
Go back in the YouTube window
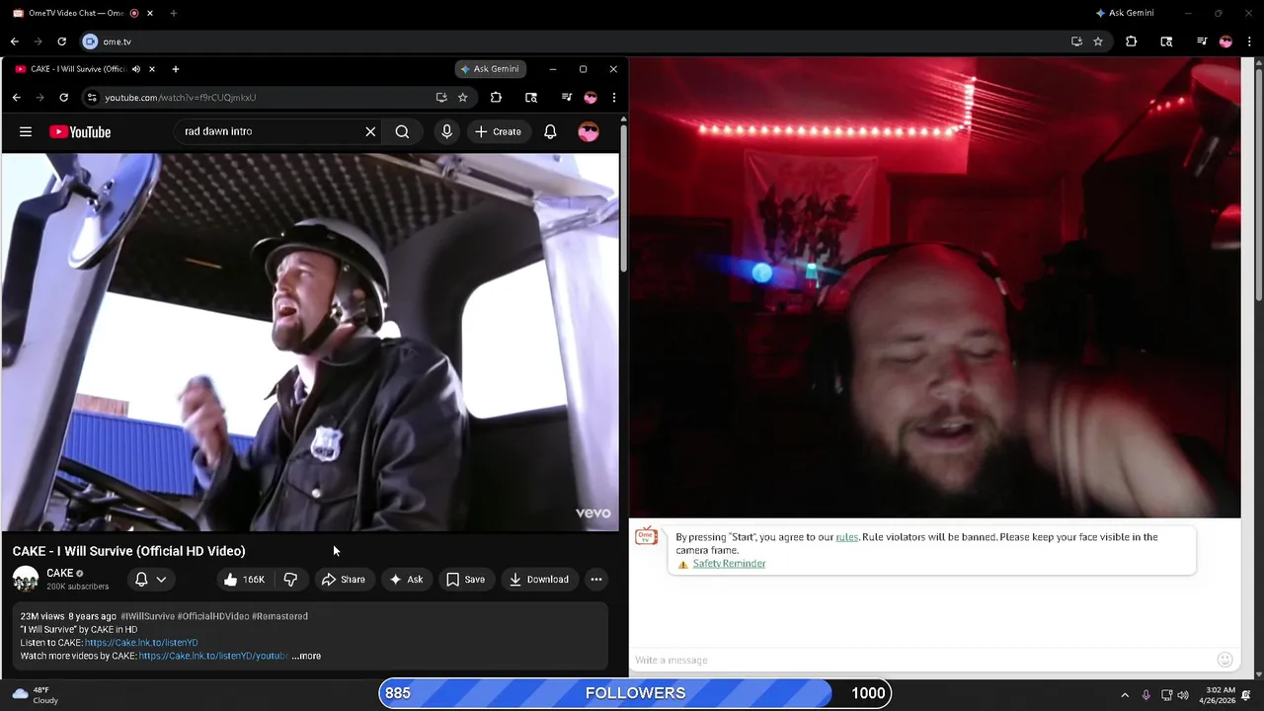pos(16,98)
